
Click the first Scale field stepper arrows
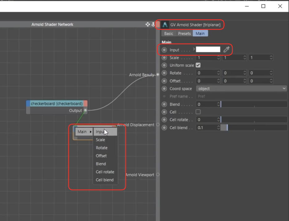[x=218, y=58]
